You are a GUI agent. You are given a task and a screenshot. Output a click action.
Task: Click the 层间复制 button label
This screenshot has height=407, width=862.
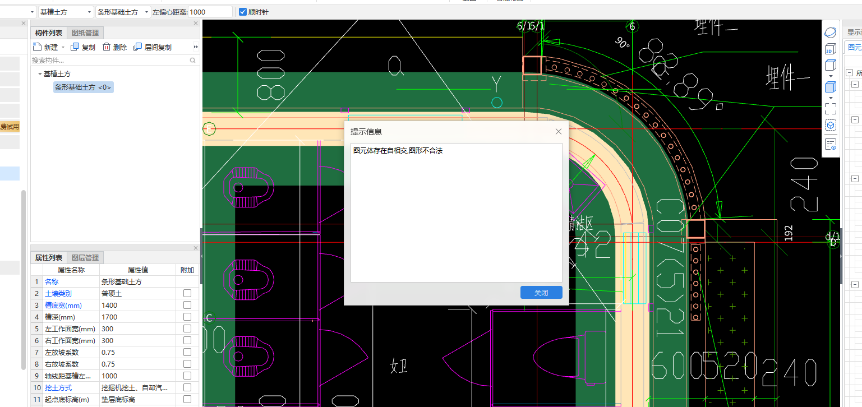[x=158, y=48]
